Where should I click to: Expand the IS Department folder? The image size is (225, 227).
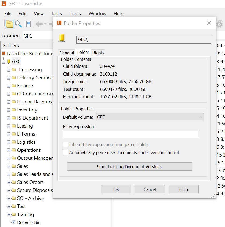tap(9, 118)
